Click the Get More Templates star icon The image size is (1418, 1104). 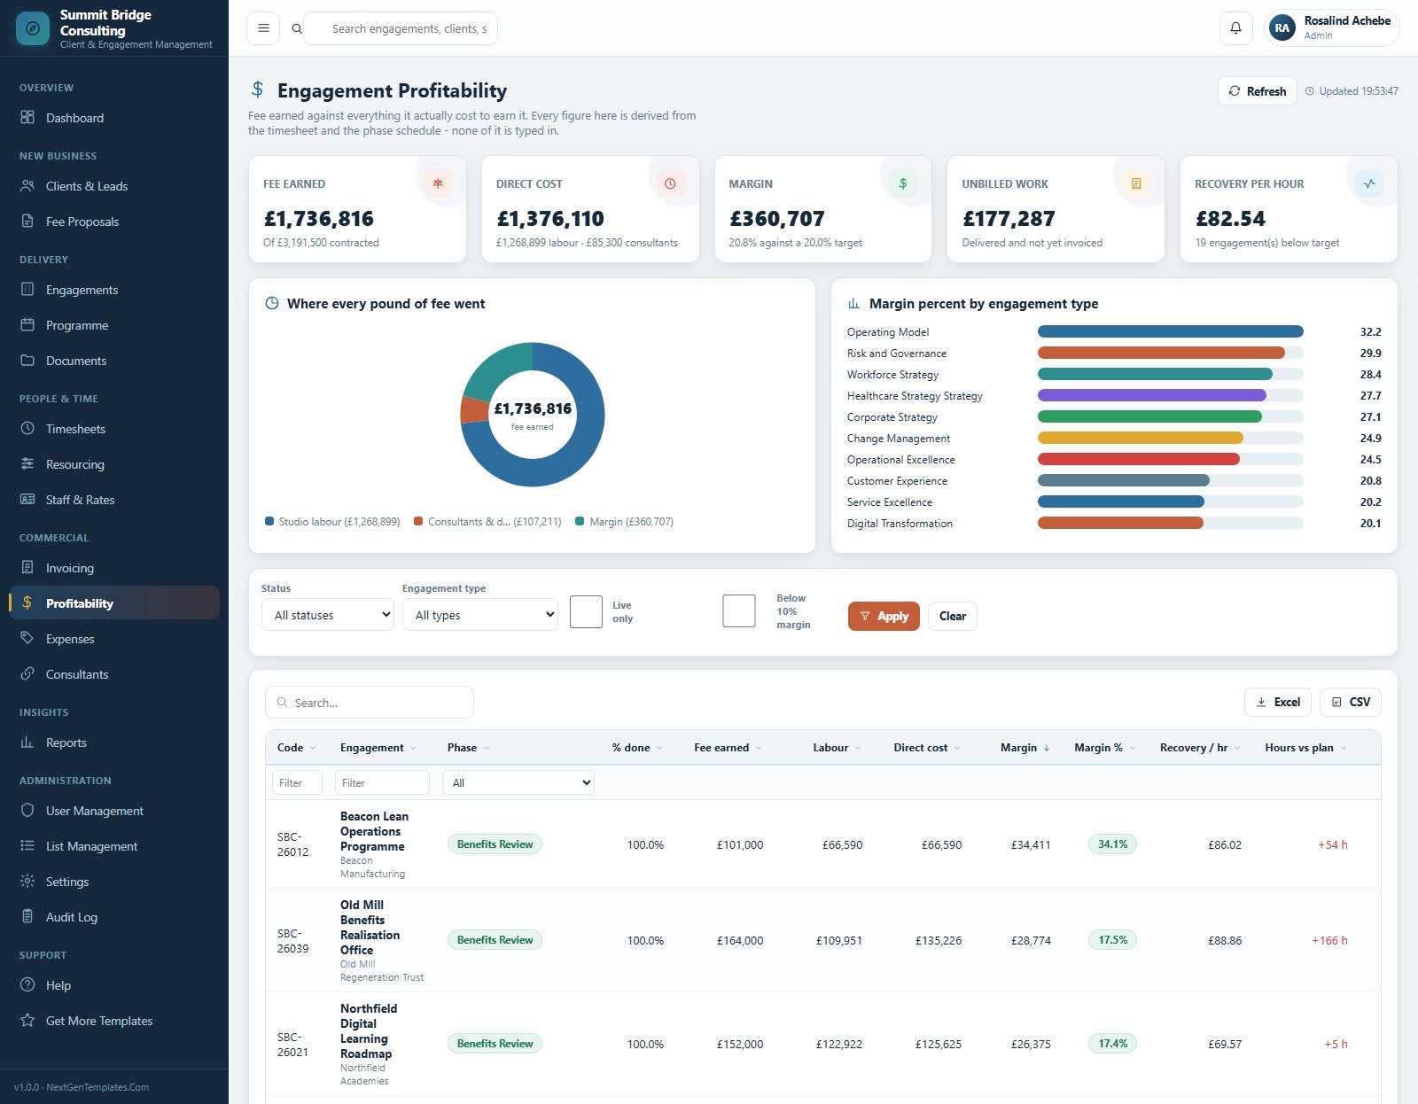(x=27, y=1021)
